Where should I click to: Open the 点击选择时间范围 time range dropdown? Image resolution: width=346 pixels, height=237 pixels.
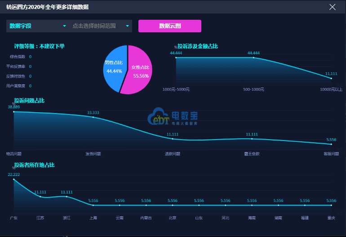(x=101, y=26)
